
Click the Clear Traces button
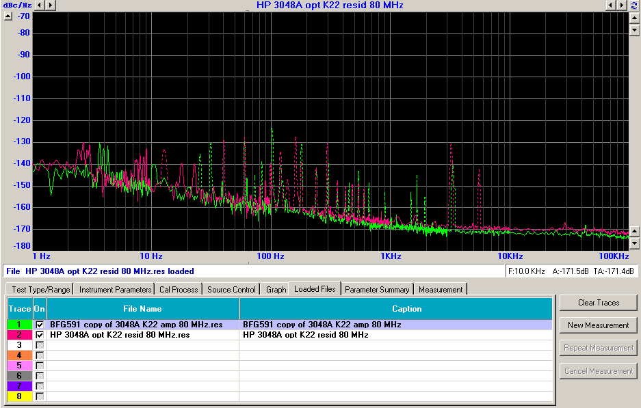pos(599,303)
